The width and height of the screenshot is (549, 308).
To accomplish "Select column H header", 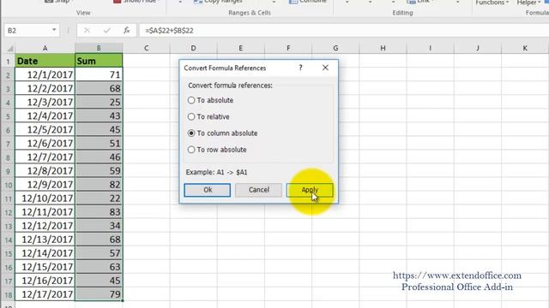I will coord(383,48).
